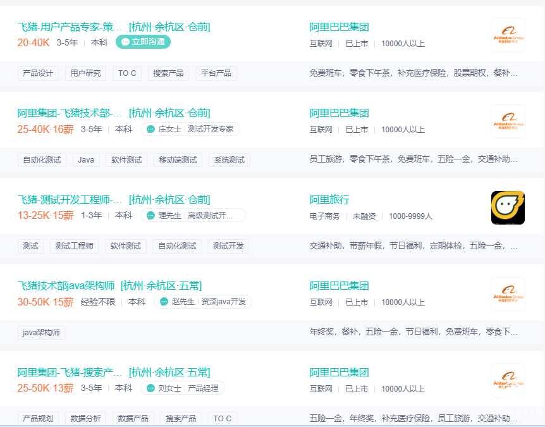
Task: Open the 飞猪-测试开发工程师 job listing
Action: [x=70, y=200]
